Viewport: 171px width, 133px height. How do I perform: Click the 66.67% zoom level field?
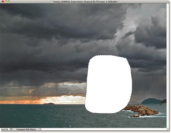click(5, 129)
